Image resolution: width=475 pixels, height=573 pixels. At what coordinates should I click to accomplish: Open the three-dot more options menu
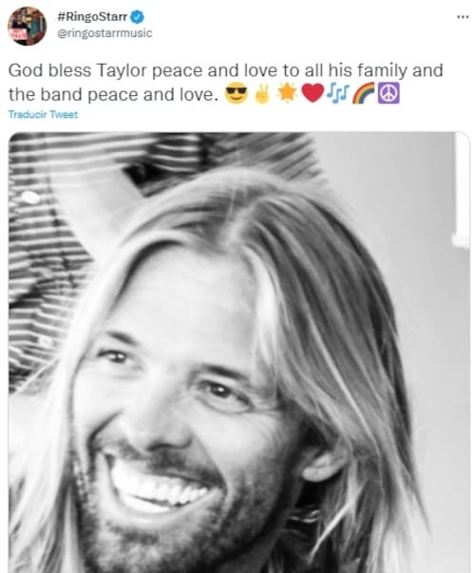[x=463, y=17]
